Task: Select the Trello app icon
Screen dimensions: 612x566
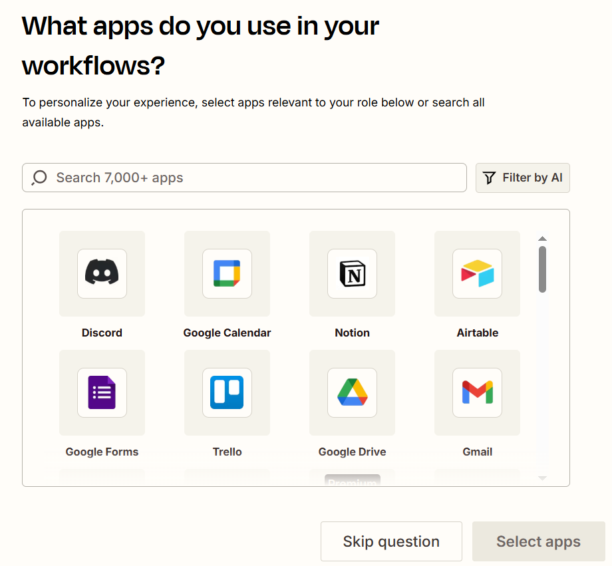Action: pyautogui.click(x=227, y=392)
